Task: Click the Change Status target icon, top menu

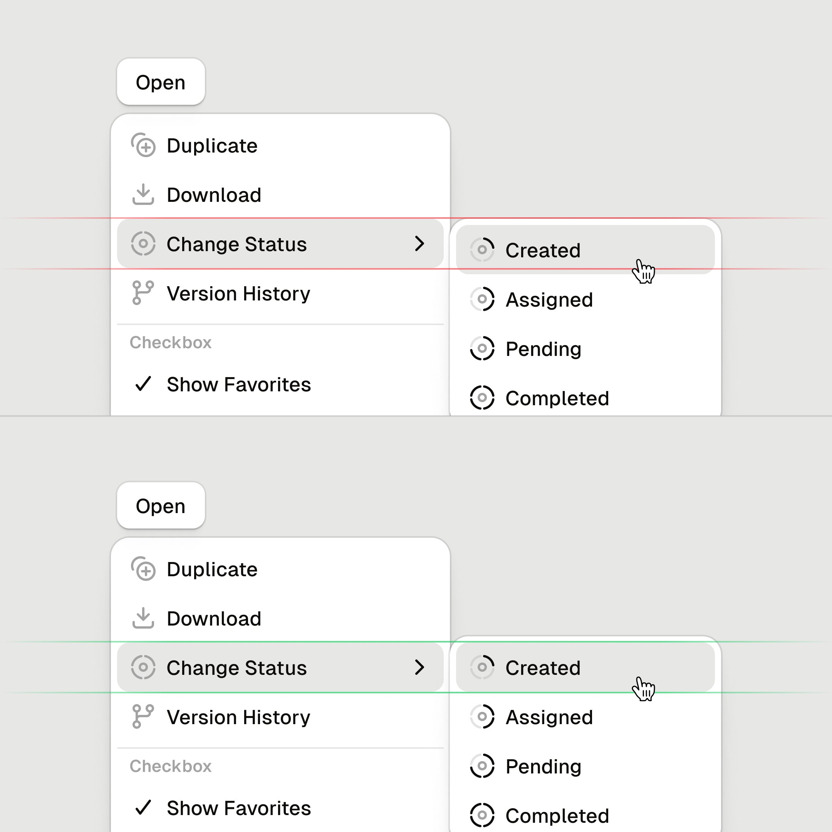Action: [x=143, y=244]
